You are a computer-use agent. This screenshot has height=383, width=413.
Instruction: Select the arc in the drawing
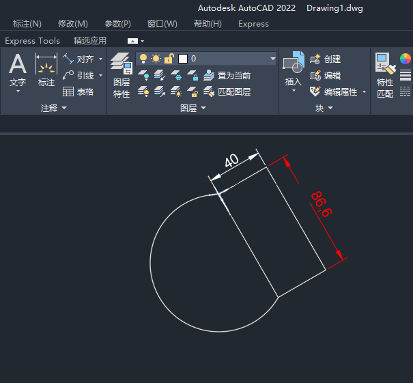[x=150, y=264]
